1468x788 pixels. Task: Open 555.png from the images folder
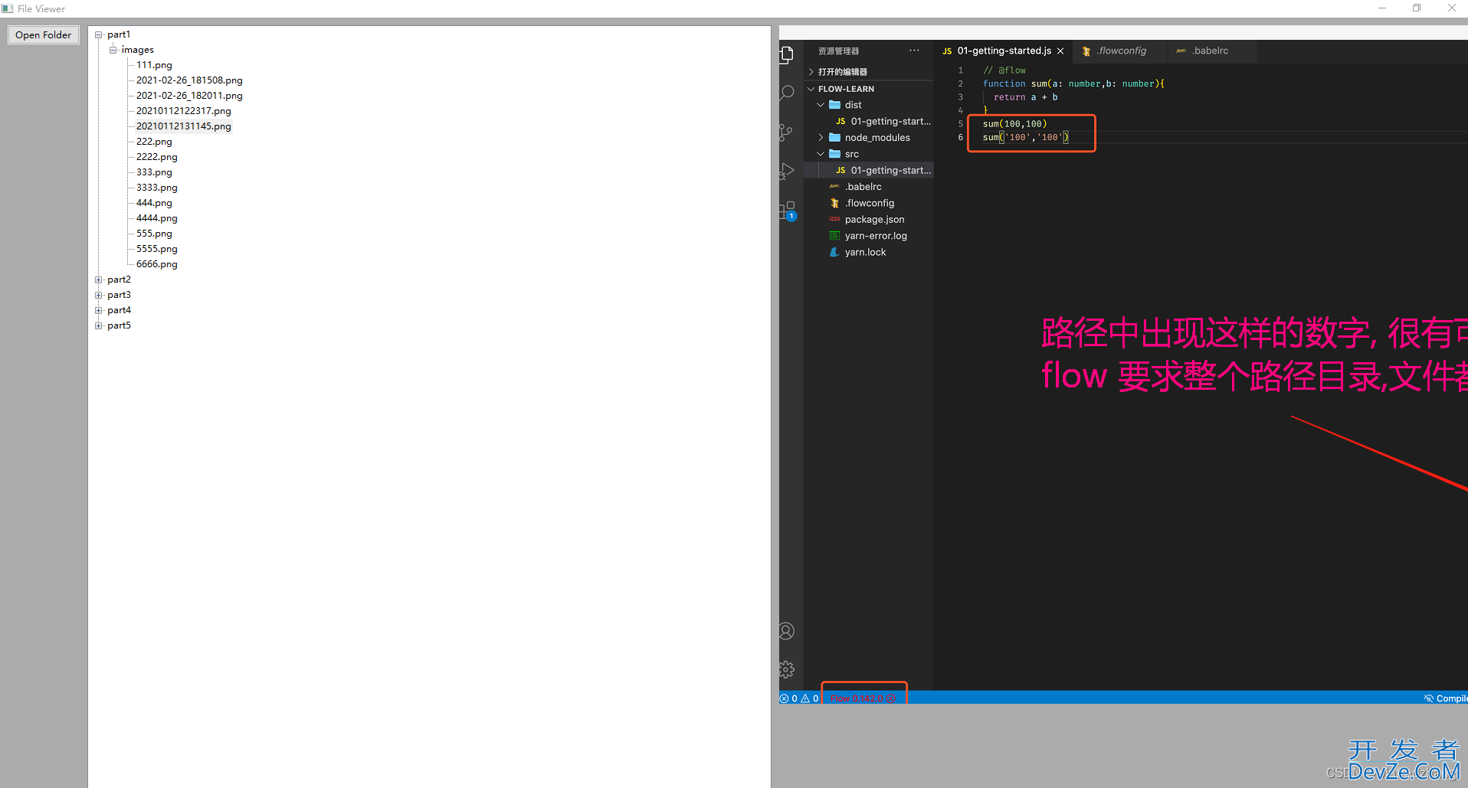click(154, 234)
